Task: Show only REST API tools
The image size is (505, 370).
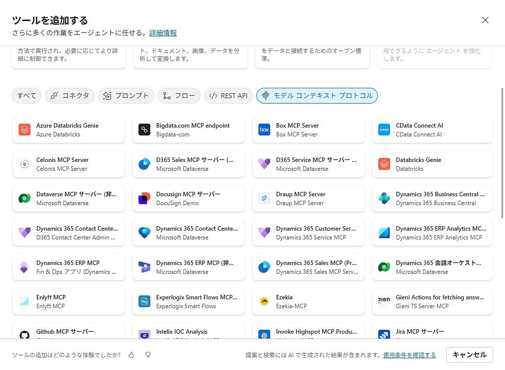Action: (x=228, y=96)
